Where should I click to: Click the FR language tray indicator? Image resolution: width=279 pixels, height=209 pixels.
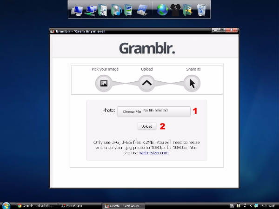pos(231,206)
